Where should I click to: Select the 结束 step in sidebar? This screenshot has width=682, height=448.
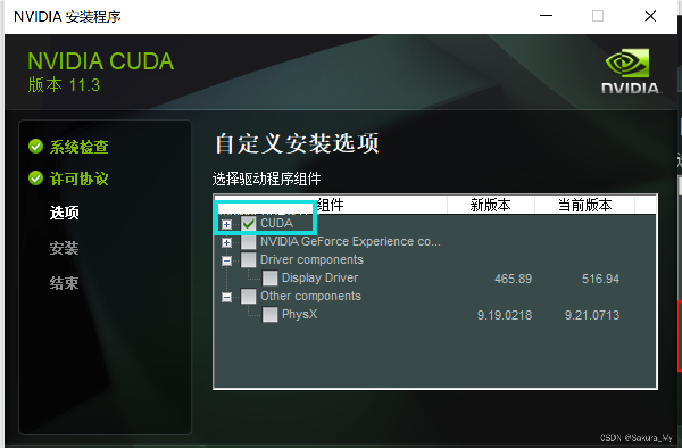pyautogui.click(x=64, y=283)
